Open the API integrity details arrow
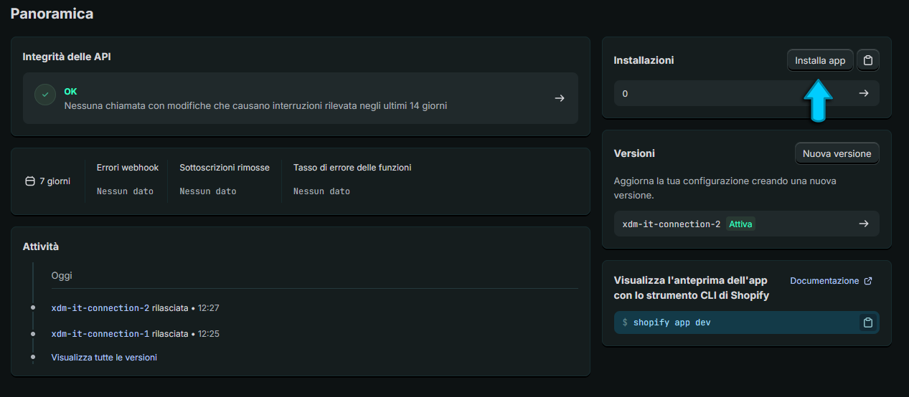The height and width of the screenshot is (397, 909). tap(560, 98)
